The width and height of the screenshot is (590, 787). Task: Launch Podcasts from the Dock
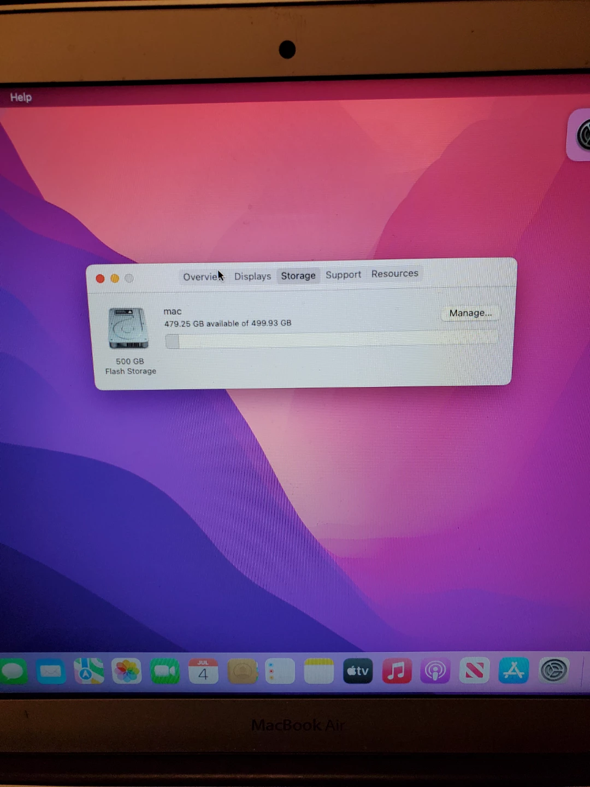[435, 671]
